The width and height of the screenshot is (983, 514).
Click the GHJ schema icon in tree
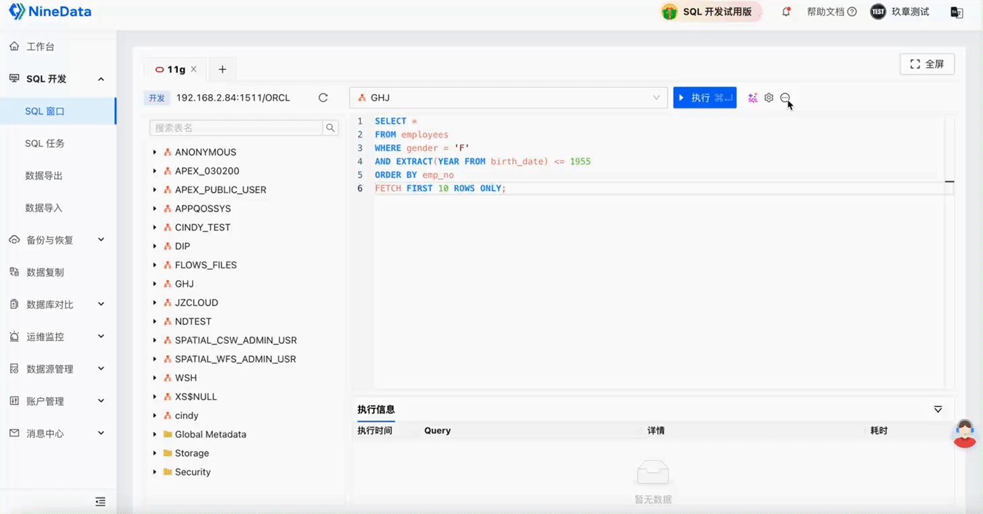[168, 284]
